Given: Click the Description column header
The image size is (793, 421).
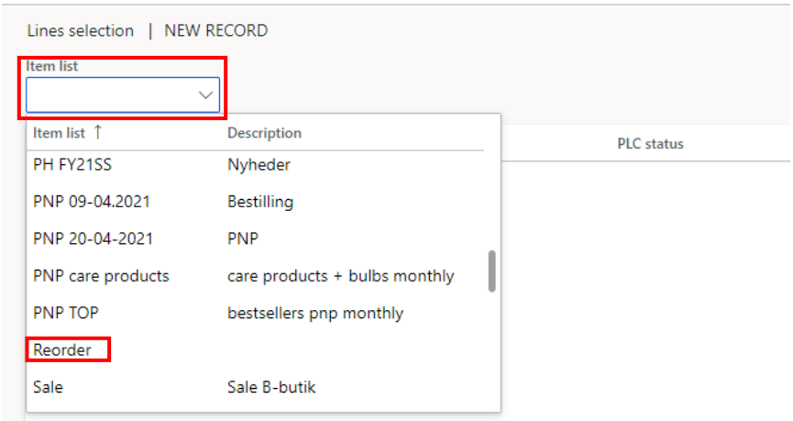Looking at the screenshot, I should click(264, 133).
